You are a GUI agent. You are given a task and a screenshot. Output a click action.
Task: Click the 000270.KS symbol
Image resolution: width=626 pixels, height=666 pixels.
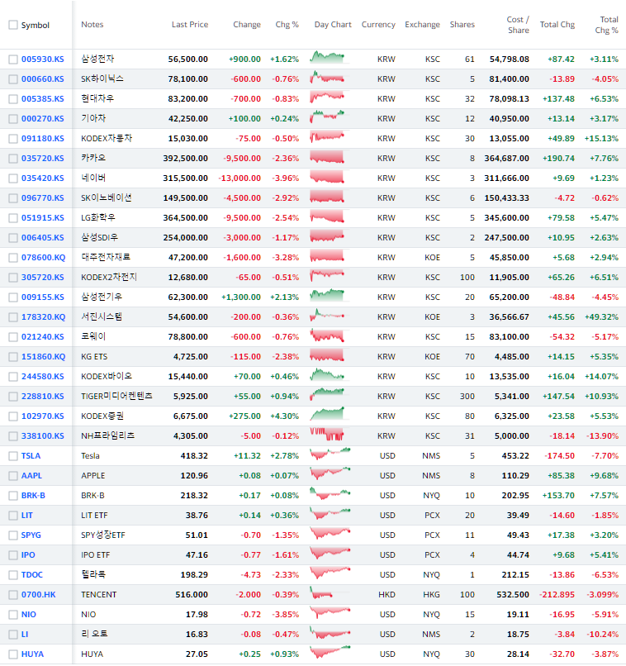coord(43,118)
